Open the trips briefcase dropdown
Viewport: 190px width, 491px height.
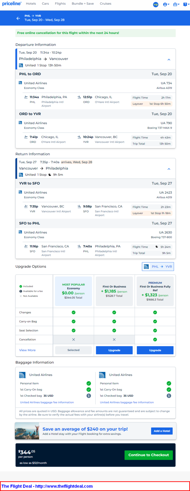click(x=176, y=5)
